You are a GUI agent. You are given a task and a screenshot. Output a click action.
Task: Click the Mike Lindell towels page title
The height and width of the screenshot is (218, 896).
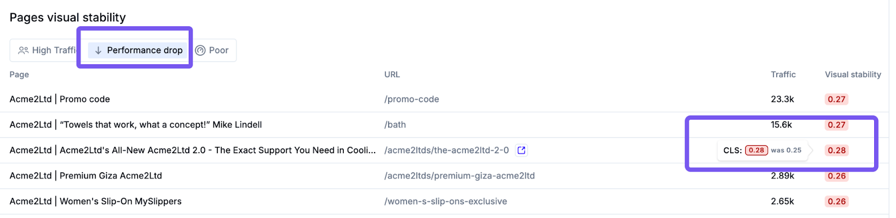(136, 125)
